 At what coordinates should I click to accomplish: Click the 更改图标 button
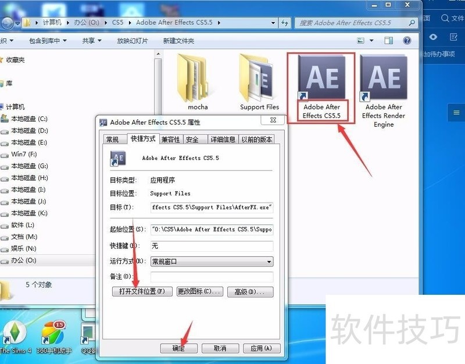click(199, 291)
